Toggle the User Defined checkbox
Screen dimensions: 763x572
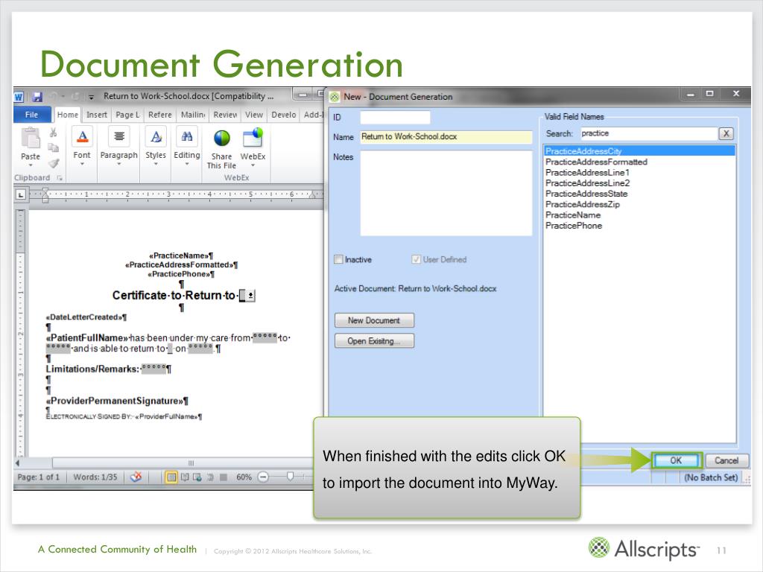tap(416, 259)
